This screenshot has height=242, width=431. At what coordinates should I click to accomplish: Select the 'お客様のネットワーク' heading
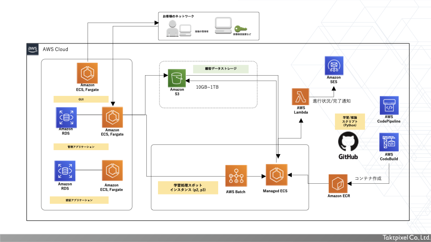[178, 17]
